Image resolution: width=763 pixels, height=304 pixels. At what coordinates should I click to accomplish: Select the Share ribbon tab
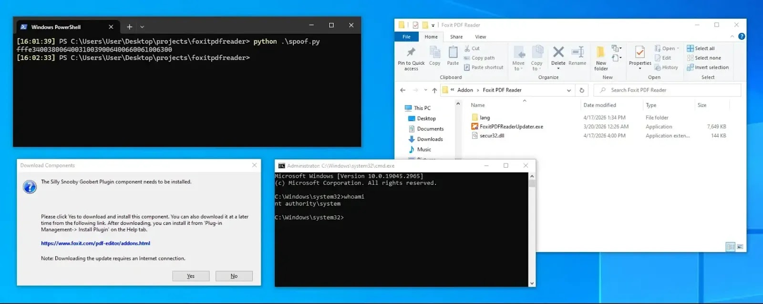pyautogui.click(x=456, y=37)
